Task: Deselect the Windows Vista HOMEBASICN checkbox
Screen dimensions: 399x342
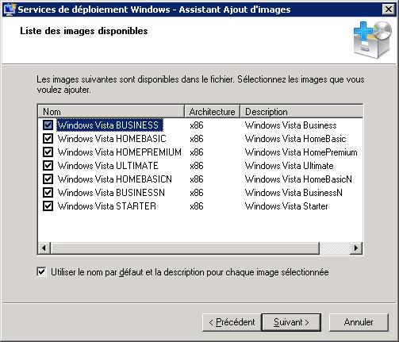Action: pyautogui.click(x=48, y=179)
